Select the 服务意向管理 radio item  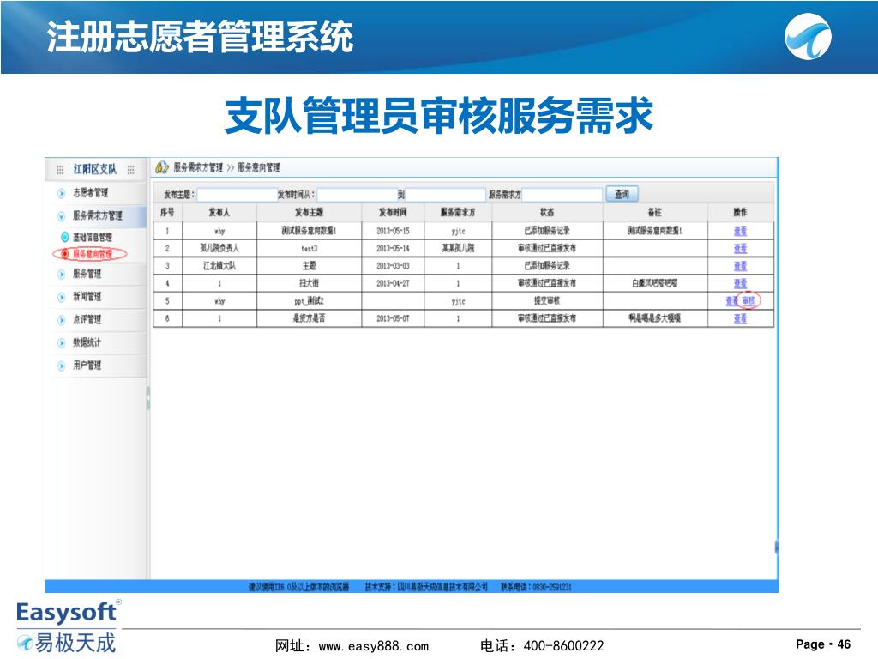pyautogui.click(x=64, y=254)
